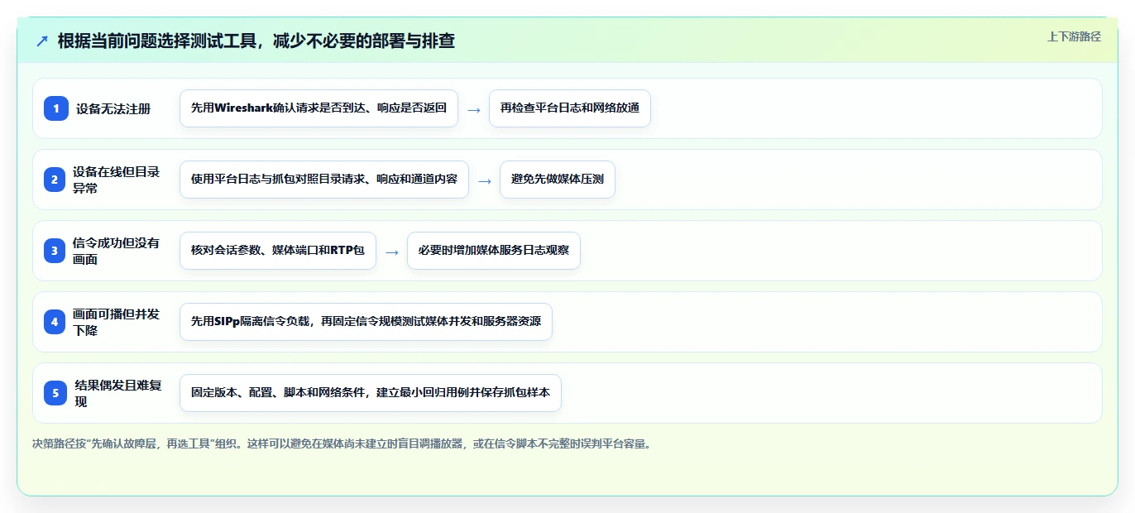Select number badge 1 for 设备无法注册
Viewport: 1135px width, 513px height.
tap(56, 108)
